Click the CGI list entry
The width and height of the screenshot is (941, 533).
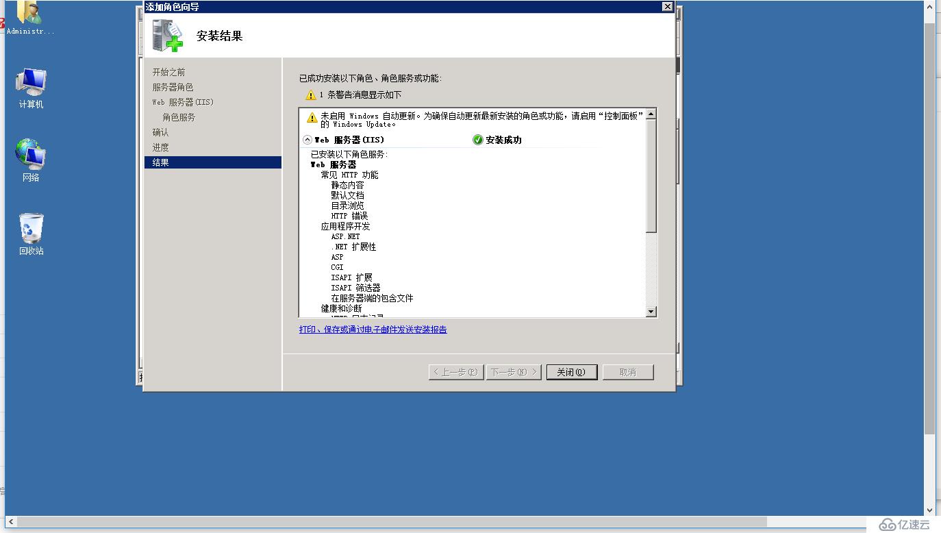tap(337, 267)
